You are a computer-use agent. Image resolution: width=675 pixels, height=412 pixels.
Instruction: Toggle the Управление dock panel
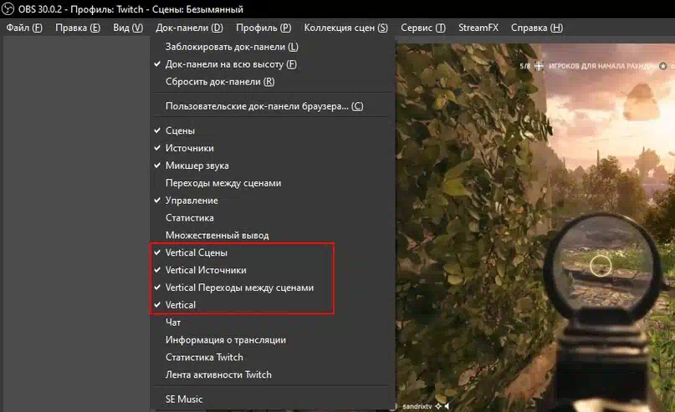click(272, 201)
